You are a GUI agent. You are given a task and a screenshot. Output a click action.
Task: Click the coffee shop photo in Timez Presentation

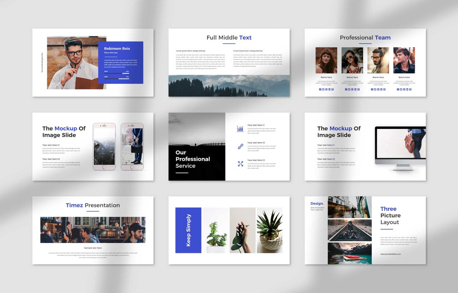point(93,230)
